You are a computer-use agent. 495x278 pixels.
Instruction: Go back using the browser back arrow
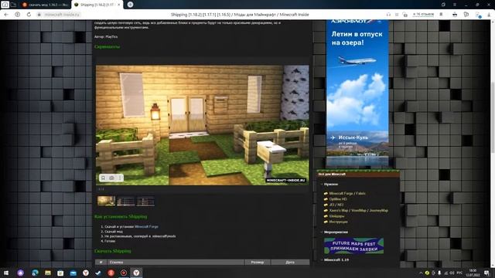click(6, 15)
